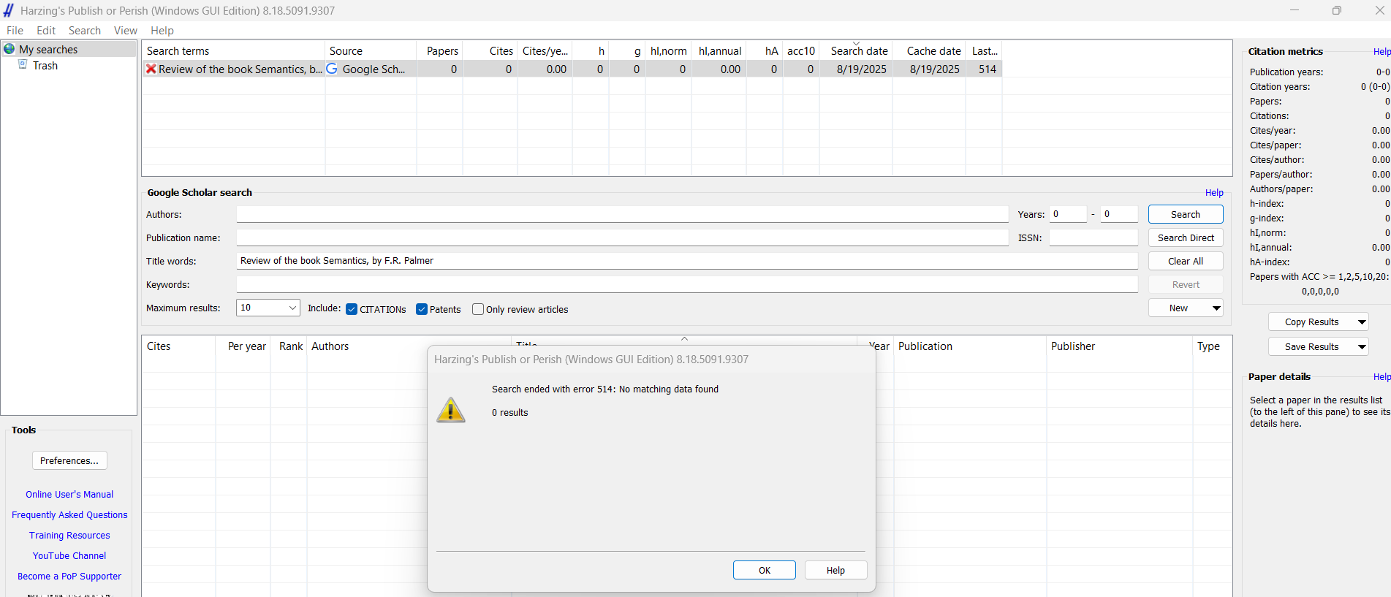Select the 'Review of the book Semantics' search row

tap(572, 69)
